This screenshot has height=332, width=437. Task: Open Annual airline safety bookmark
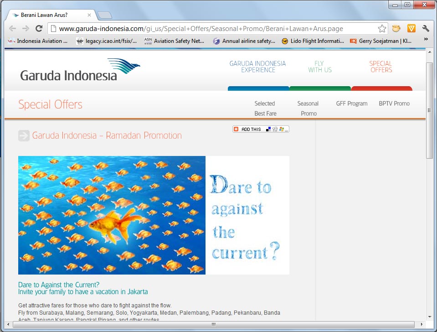click(244, 41)
